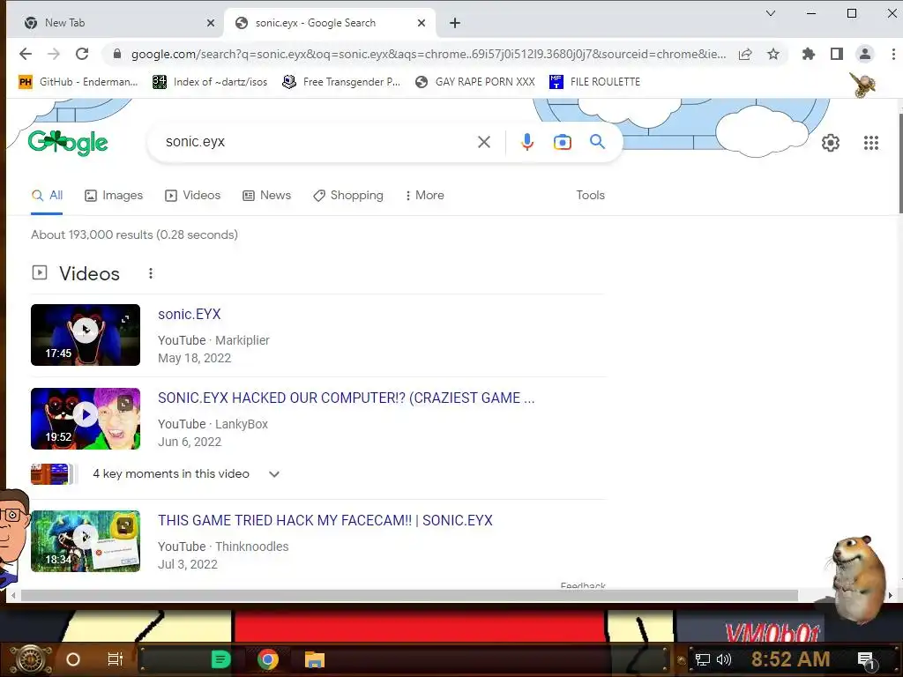Open Google quick settings gear
This screenshot has height=677, width=903.
pos(831,143)
